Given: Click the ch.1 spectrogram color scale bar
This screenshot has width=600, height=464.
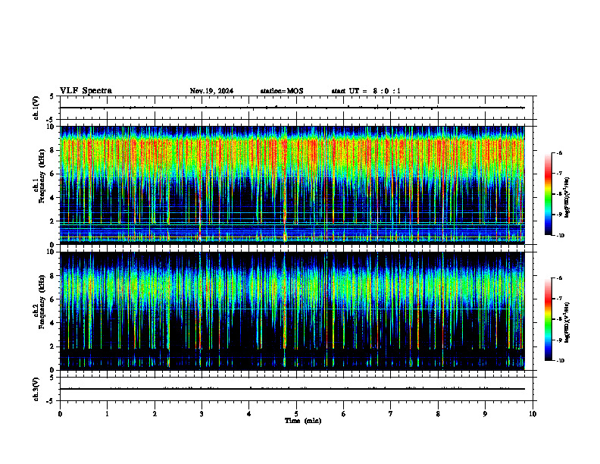Looking at the screenshot, I should pyautogui.click(x=548, y=194).
